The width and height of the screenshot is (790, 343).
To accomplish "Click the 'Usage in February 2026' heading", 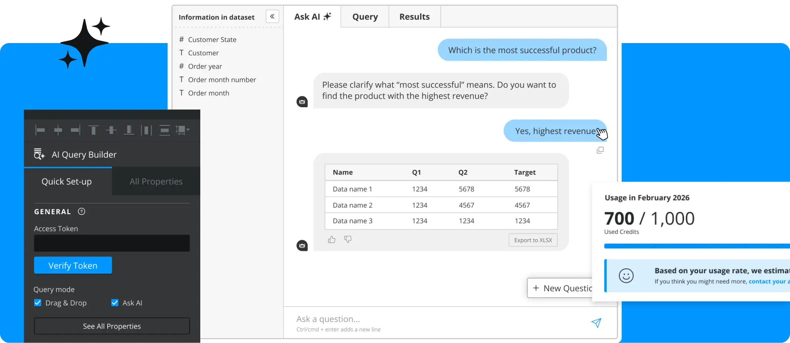I will 647,198.
